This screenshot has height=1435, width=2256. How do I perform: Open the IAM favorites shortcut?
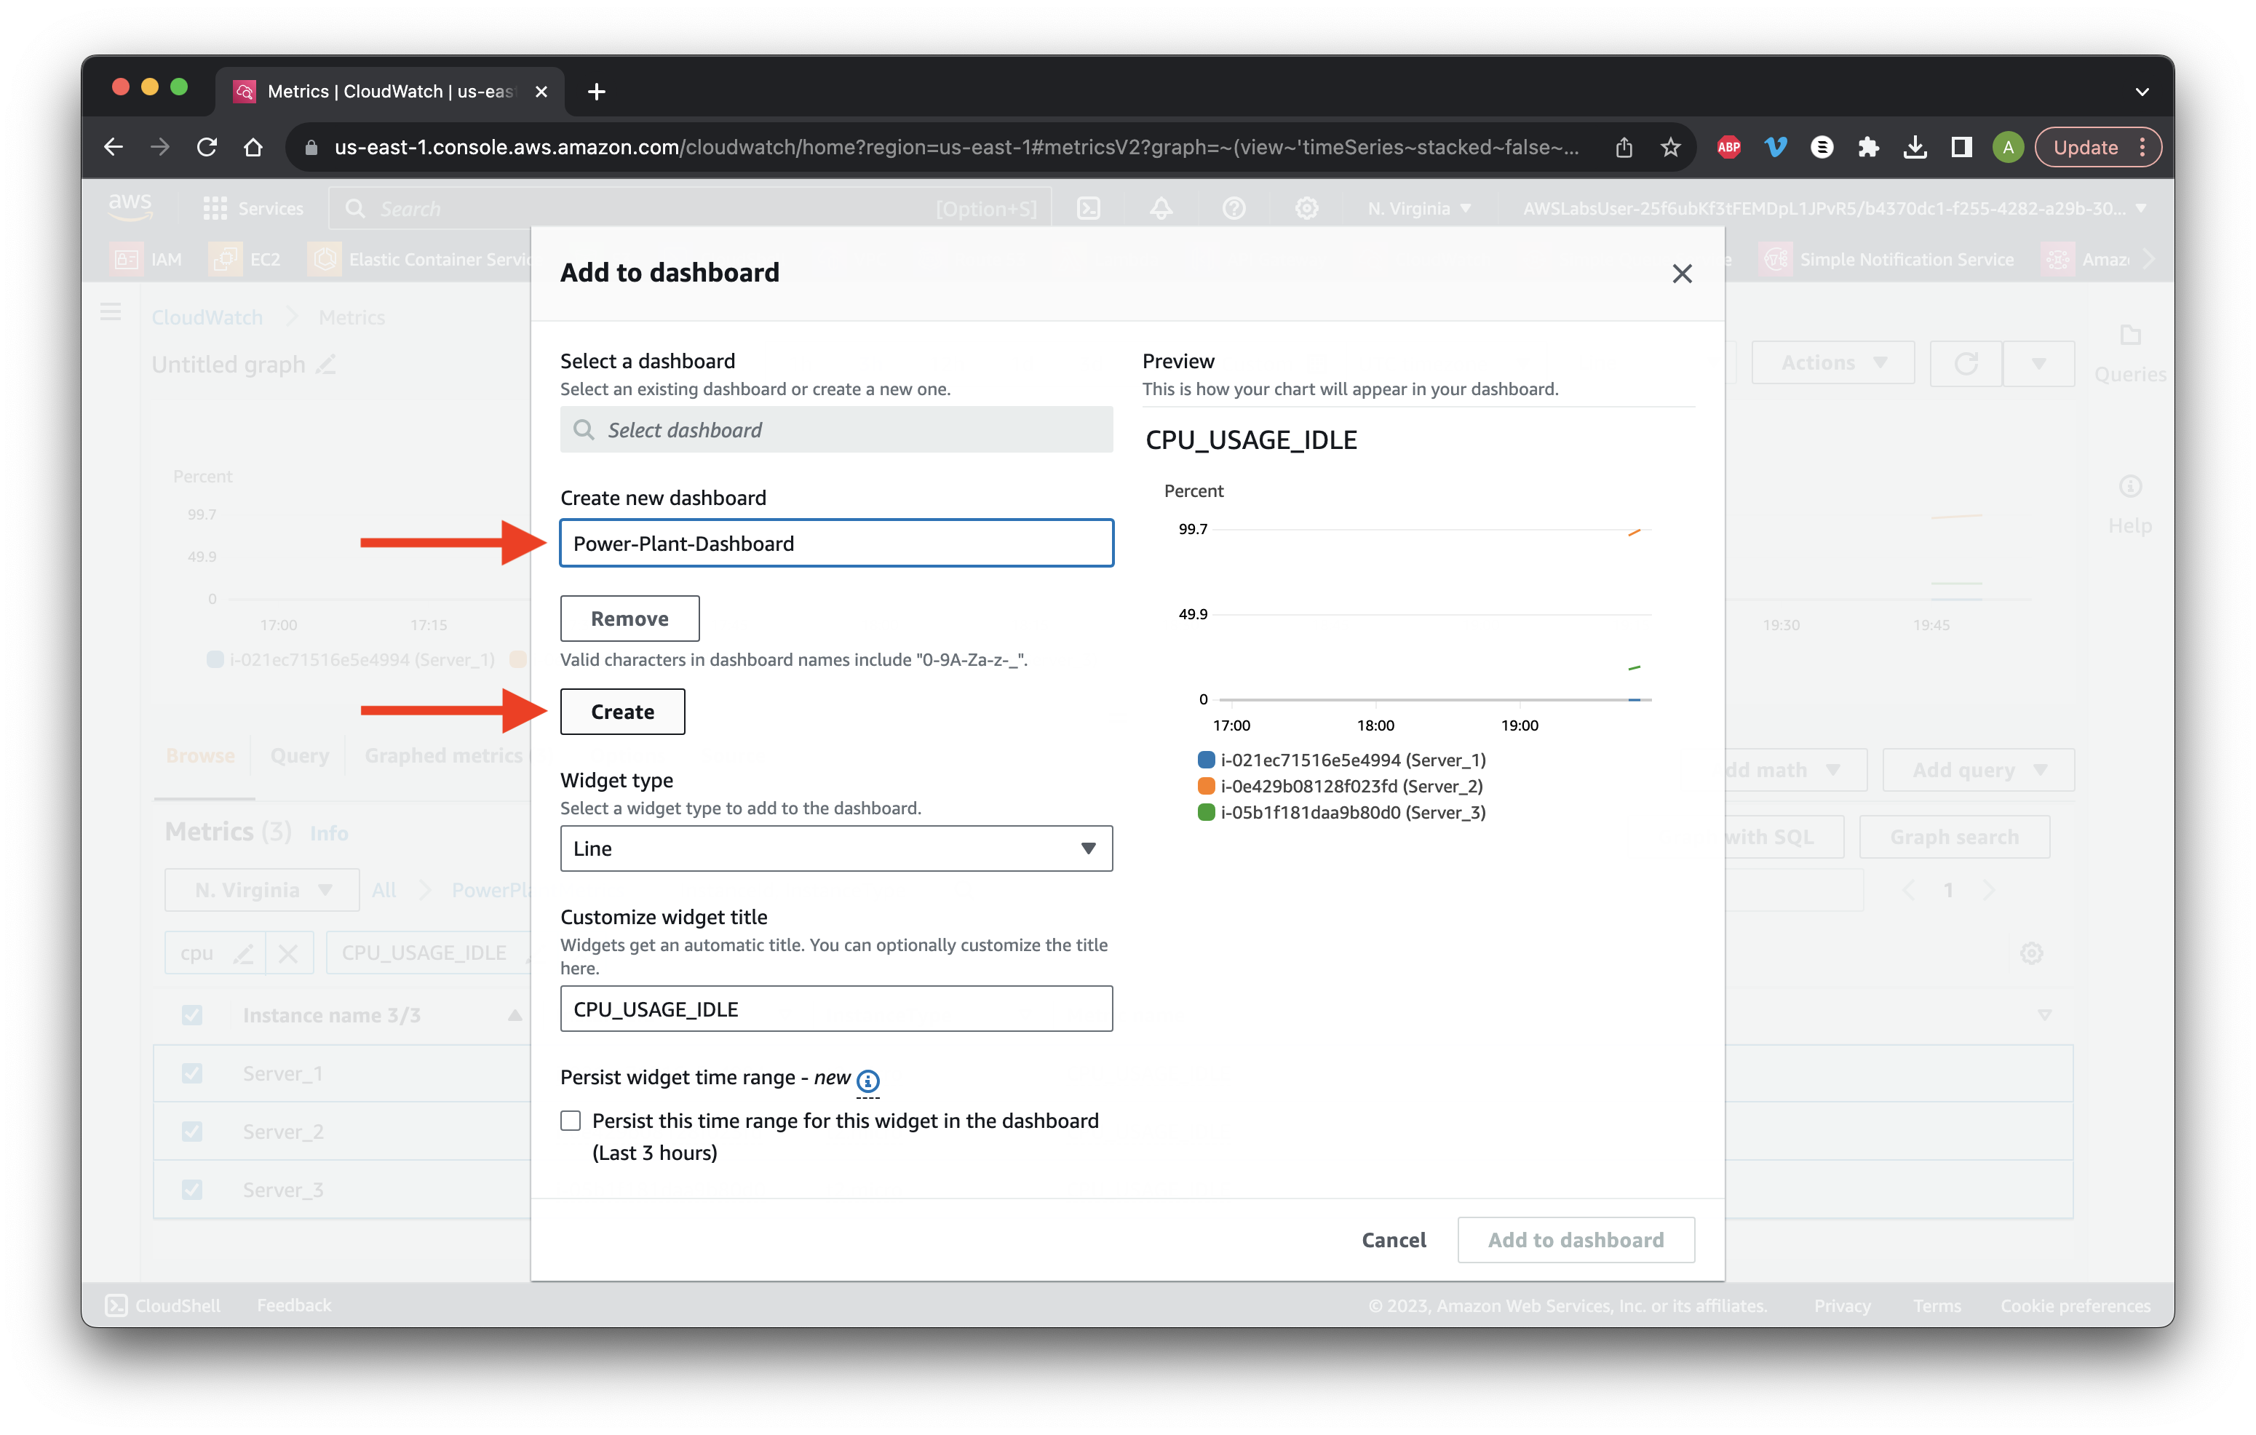coord(147,260)
